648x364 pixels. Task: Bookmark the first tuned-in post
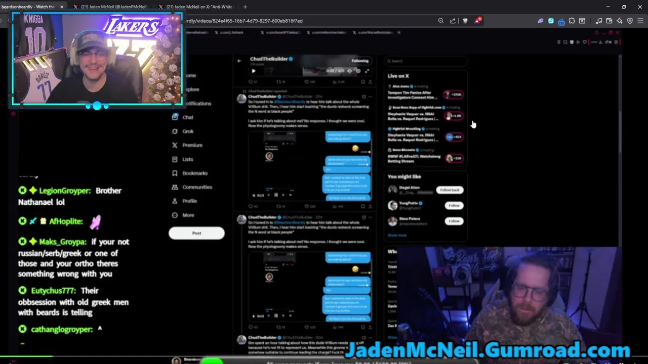coord(363,206)
